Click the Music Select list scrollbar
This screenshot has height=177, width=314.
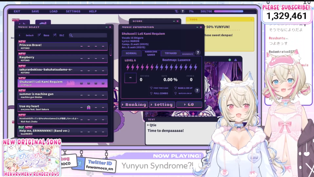[111, 50]
